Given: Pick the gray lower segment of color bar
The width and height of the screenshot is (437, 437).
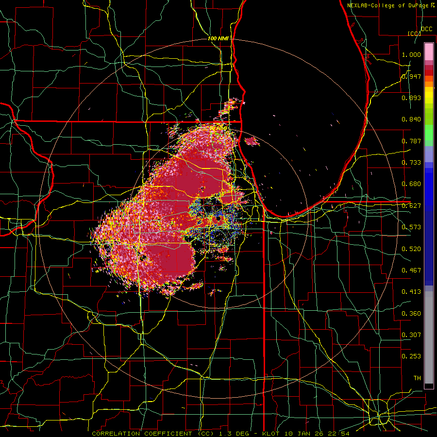Looking at the screenshot, I should tap(429, 337).
